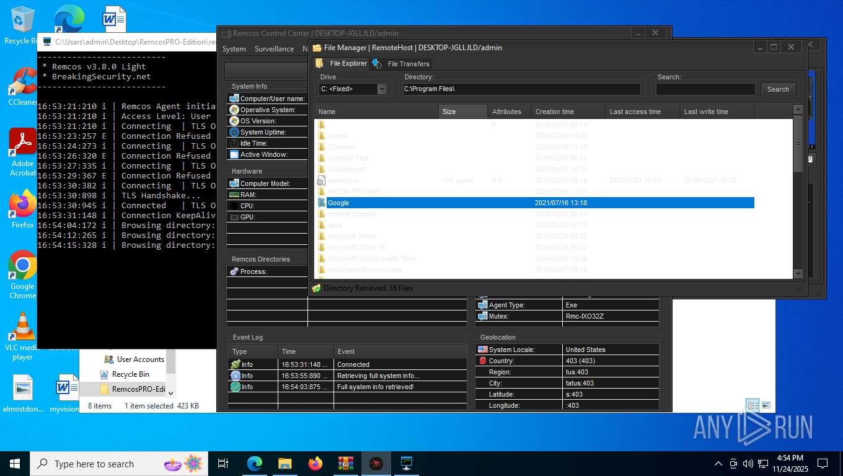Click the System Uptime power icon
The height and width of the screenshot is (476, 843).
tap(234, 132)
